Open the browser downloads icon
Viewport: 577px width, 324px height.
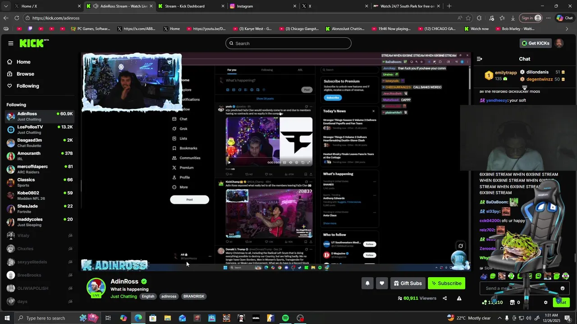coord(513,18)
